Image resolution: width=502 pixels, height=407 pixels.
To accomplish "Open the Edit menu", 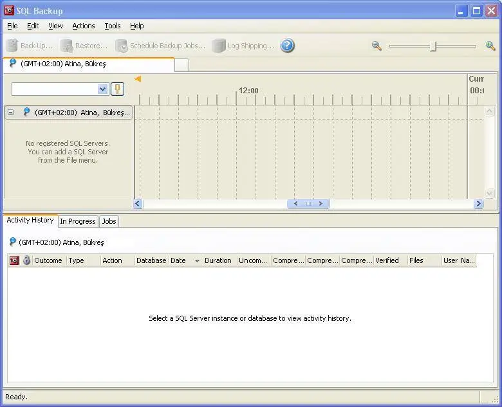I will point(33,26).
